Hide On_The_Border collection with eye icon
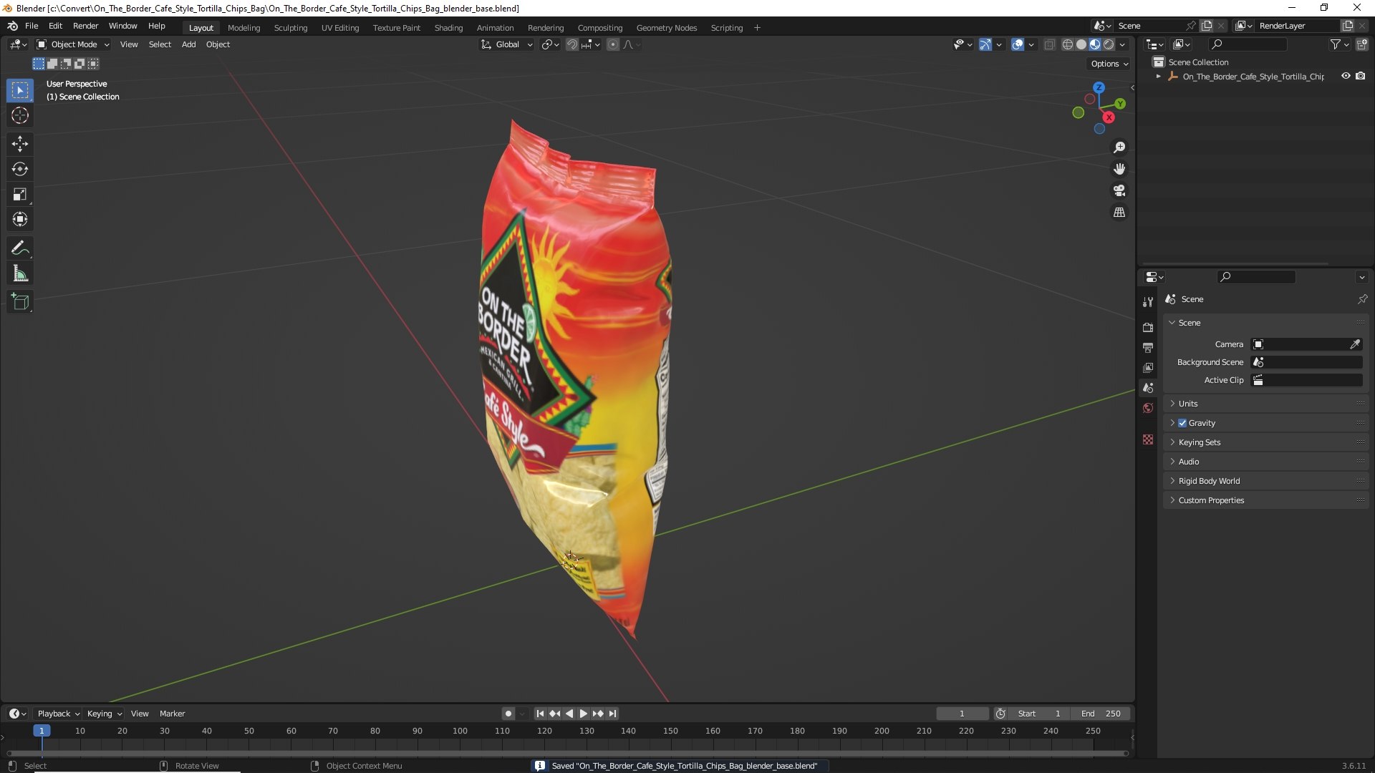This screenshot has height=773, width=1375. tap(1346, 76)
